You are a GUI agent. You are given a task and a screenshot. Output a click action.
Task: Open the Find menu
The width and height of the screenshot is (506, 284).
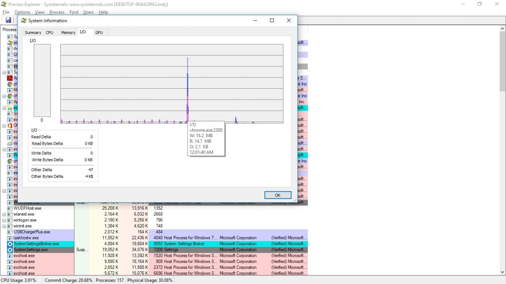point(74,12)
